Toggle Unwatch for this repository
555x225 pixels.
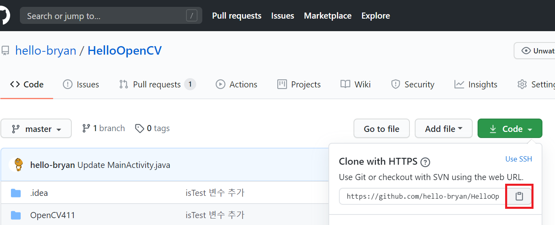(x=535, y=51)
